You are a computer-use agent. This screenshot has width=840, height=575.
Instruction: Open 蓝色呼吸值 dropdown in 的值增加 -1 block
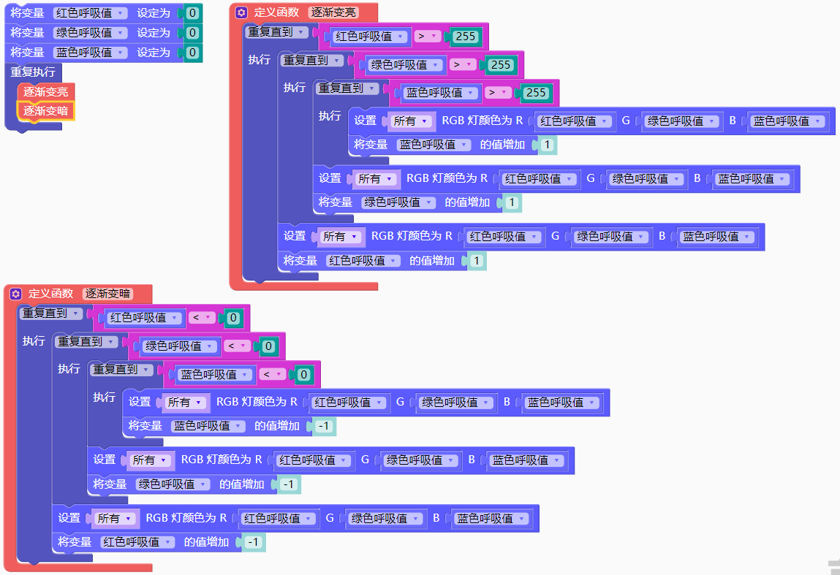coord(208,426)
